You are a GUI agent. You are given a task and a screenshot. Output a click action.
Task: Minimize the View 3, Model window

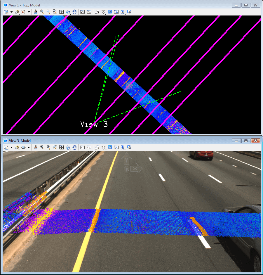(x=236, y=141)
